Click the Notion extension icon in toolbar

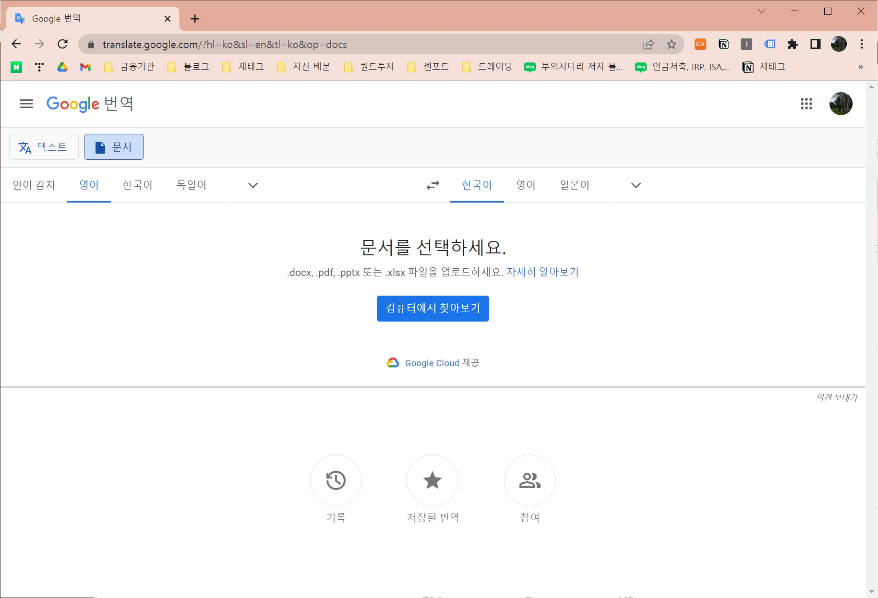point(723,44)
